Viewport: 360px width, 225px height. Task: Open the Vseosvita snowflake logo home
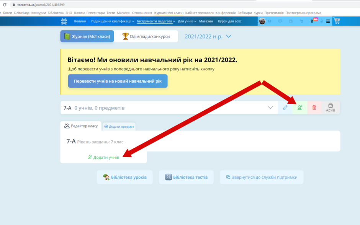[x=64, y=21]
